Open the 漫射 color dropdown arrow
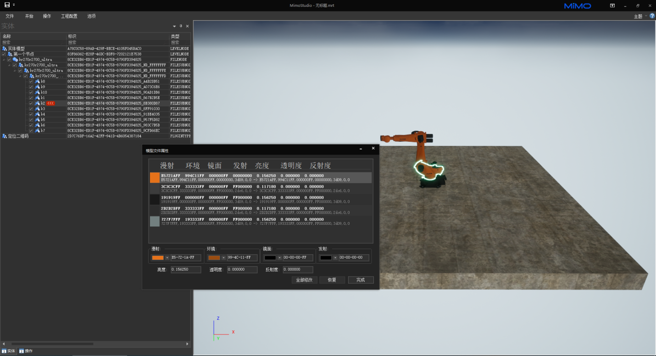656x356 pixels. [167, 258]
